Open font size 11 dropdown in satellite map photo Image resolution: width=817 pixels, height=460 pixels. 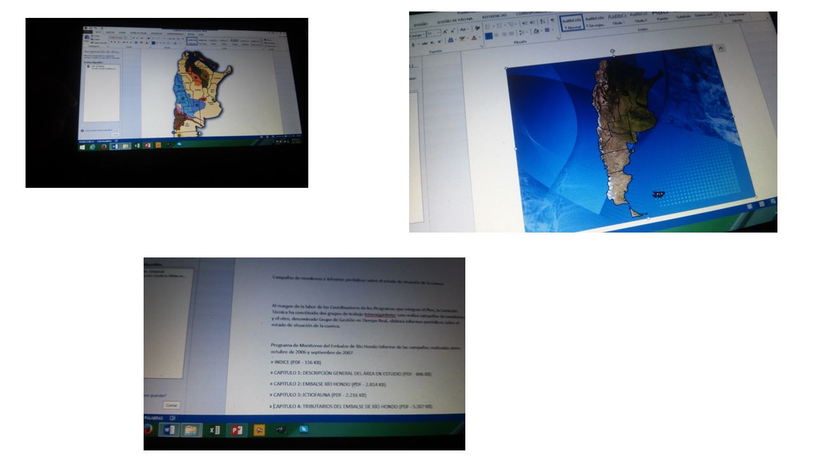pos(433,33)
